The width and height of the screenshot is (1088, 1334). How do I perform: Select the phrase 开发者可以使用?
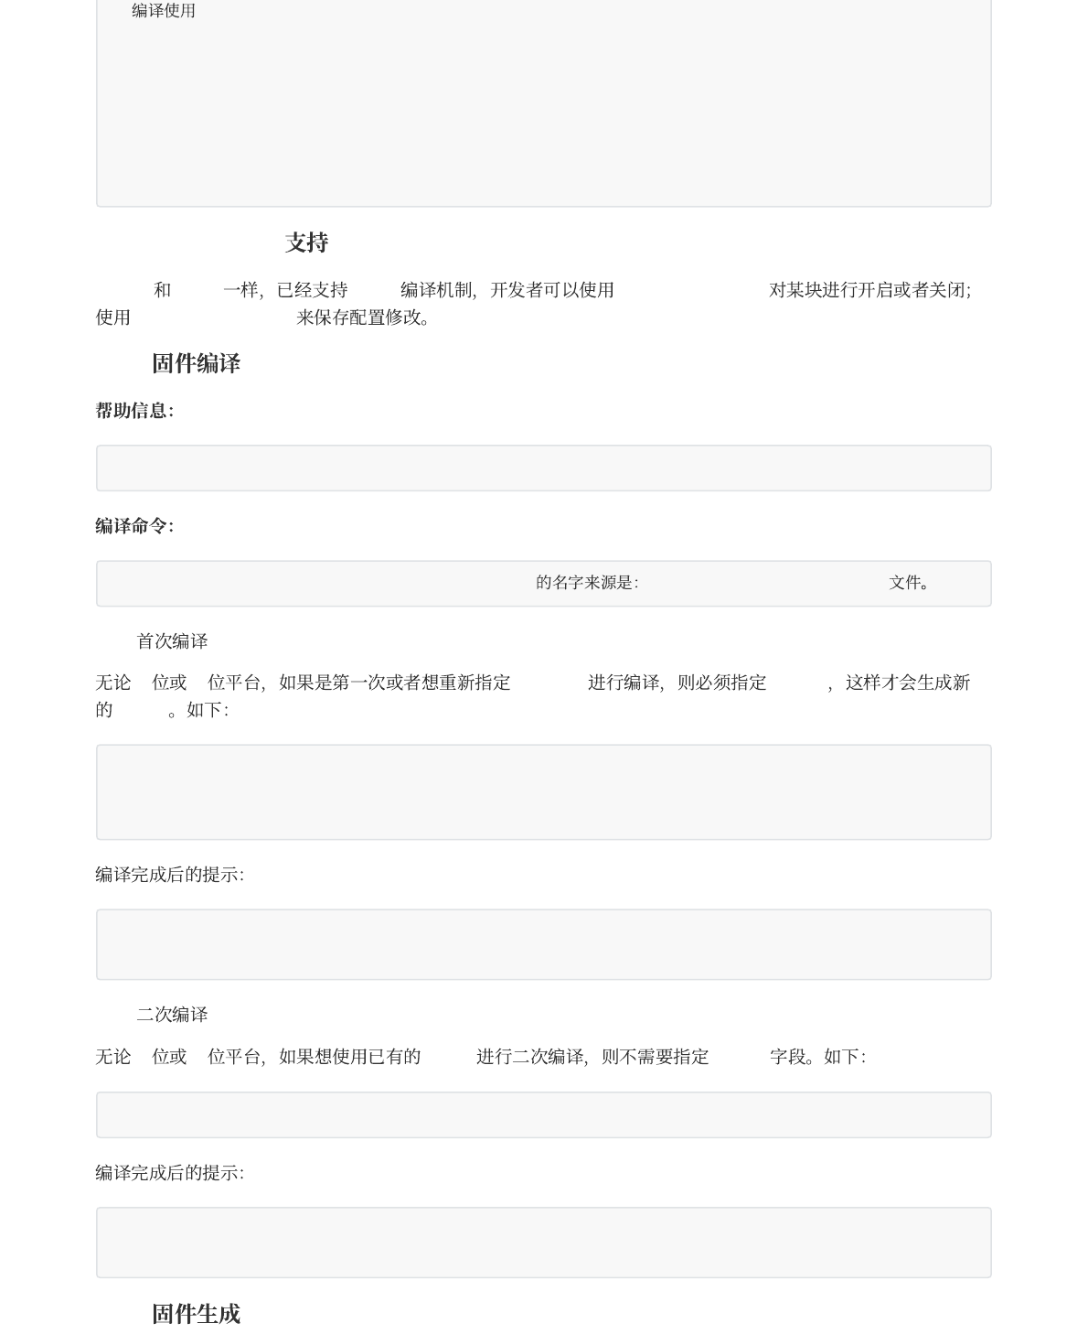tap(552, 290)
